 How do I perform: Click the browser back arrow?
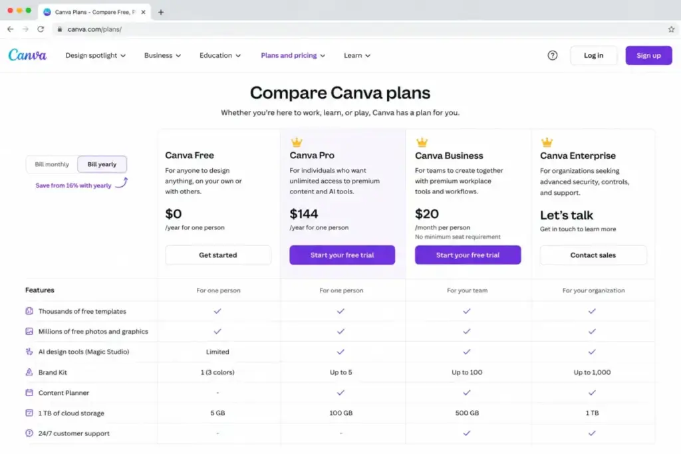tap(11, 29)
